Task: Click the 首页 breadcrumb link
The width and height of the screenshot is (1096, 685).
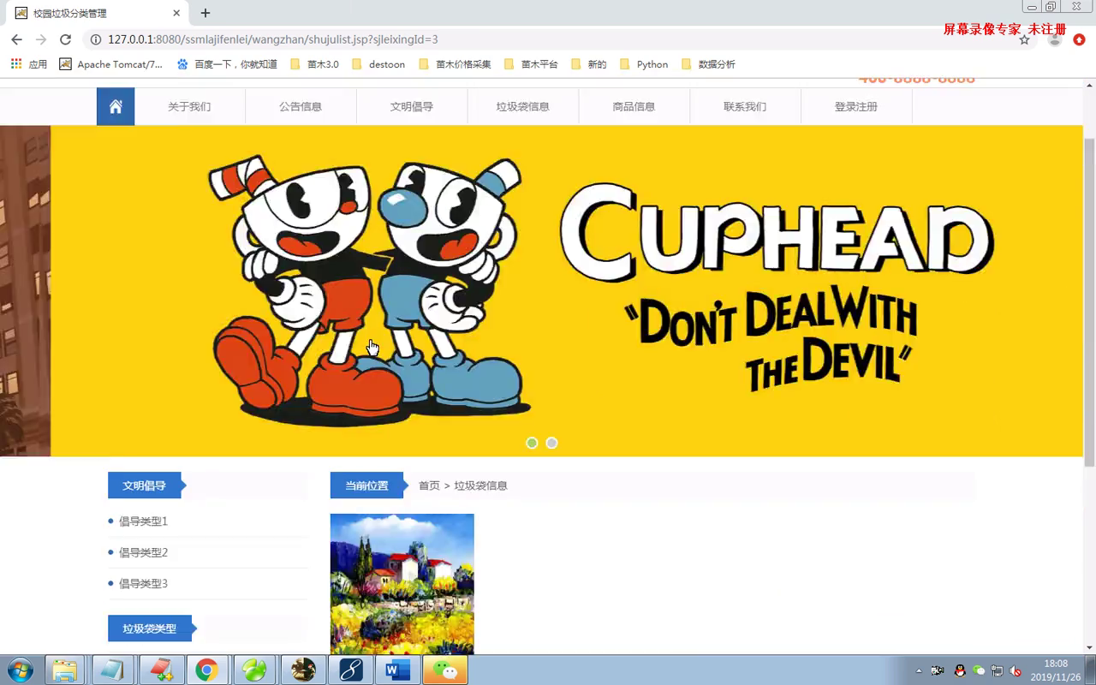Action: [429, 485]
